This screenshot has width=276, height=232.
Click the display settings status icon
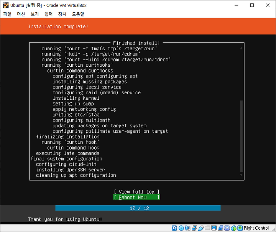click(x=214, y=228)
